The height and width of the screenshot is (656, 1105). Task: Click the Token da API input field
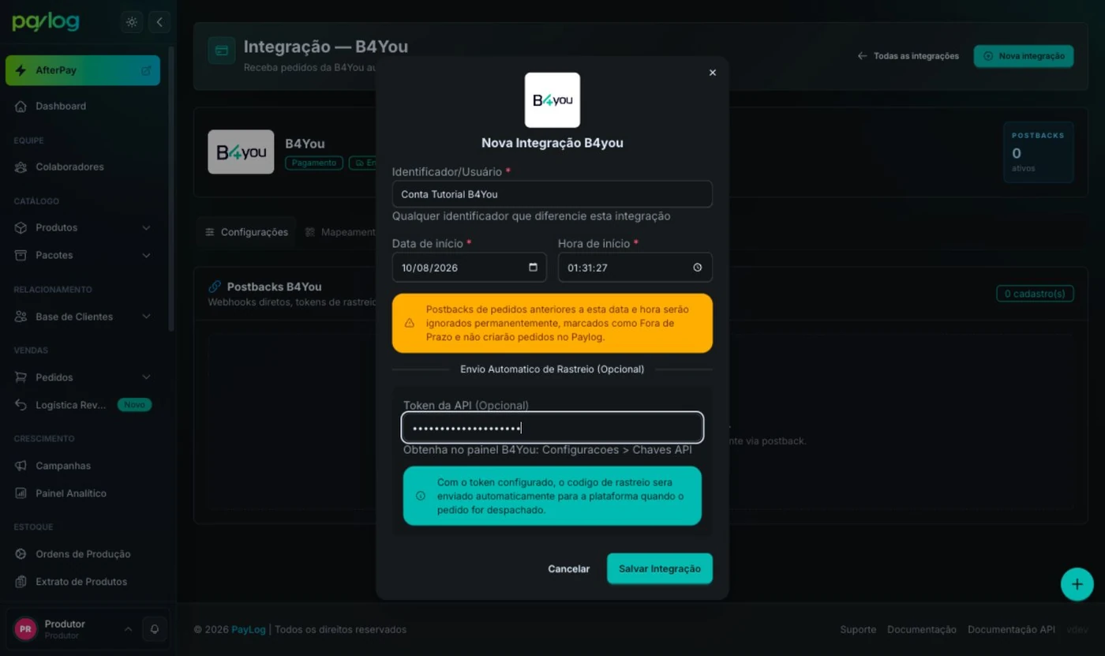pos(552,428)
